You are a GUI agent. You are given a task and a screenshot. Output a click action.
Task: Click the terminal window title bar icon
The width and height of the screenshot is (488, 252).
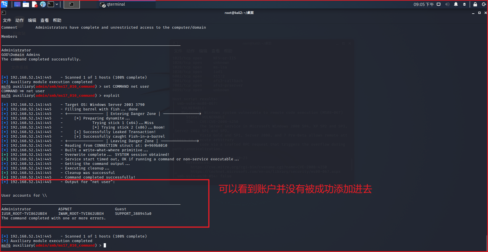3,13
